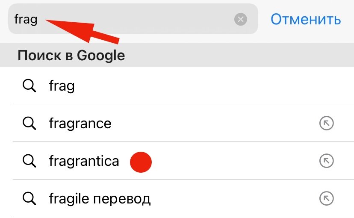354x218 pixels.
Task: Fill in 'fragrantica' using its arrow icon
Action: point(326,161)
